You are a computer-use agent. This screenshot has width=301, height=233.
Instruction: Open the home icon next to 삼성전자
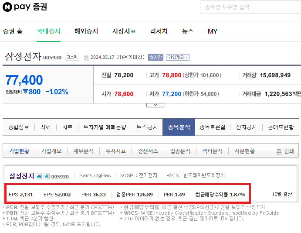coord(39,176)
